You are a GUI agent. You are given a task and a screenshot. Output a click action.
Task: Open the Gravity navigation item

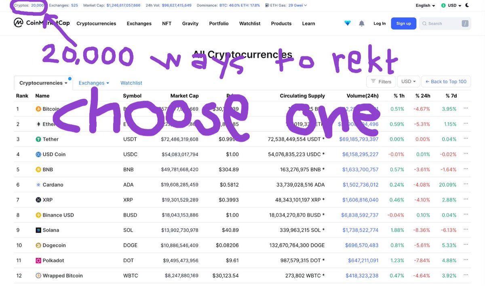click(x=190, y=23)
